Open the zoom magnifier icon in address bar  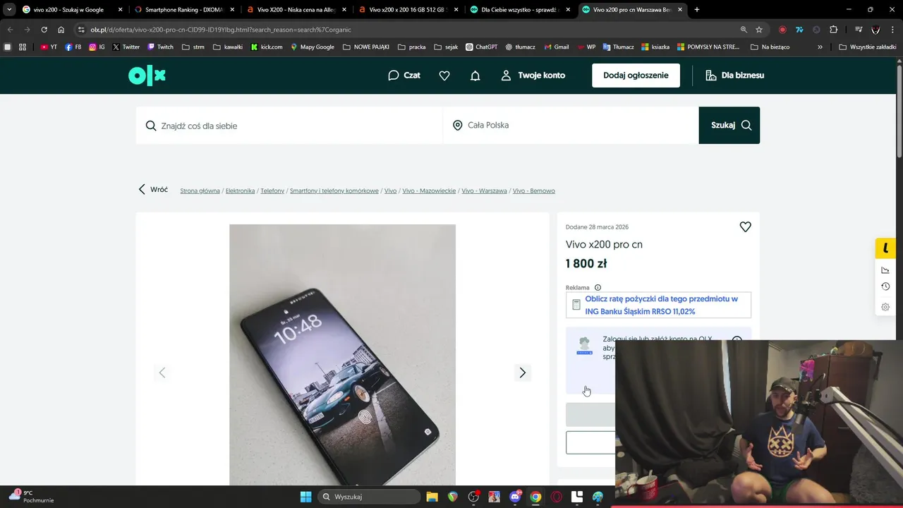point(744,30)
